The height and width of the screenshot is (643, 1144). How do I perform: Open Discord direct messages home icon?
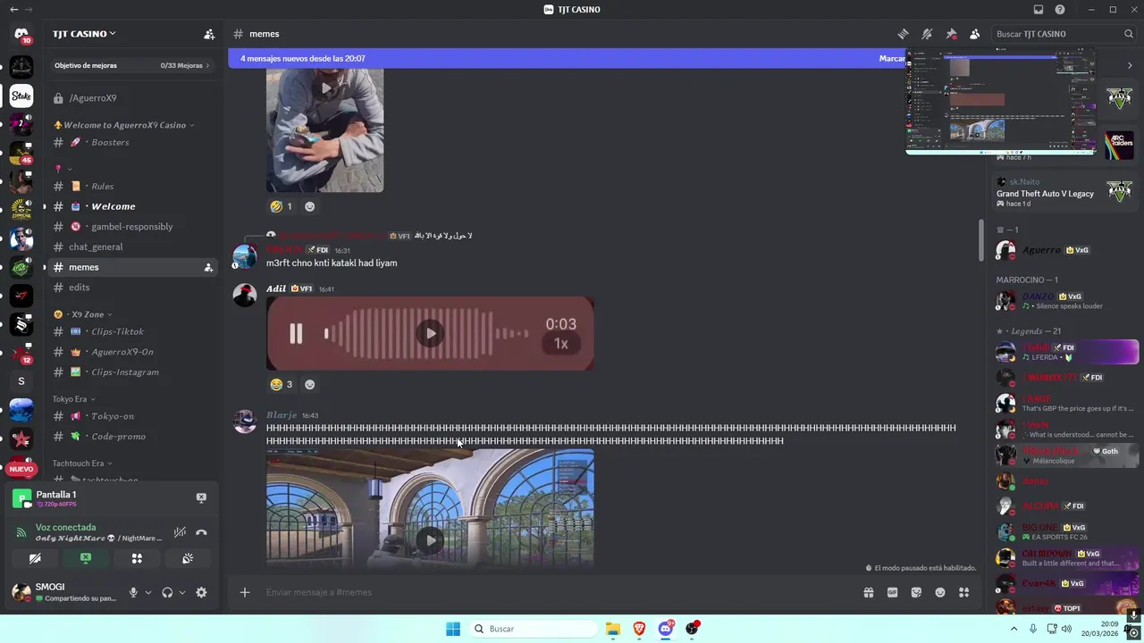[21, 34]
